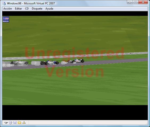Click the trailing silver race car
Image resolution: width=150 pixels, height=127 pixels.
[x=19, y=63]
